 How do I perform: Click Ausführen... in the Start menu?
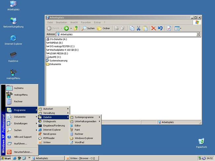point(22,144)
